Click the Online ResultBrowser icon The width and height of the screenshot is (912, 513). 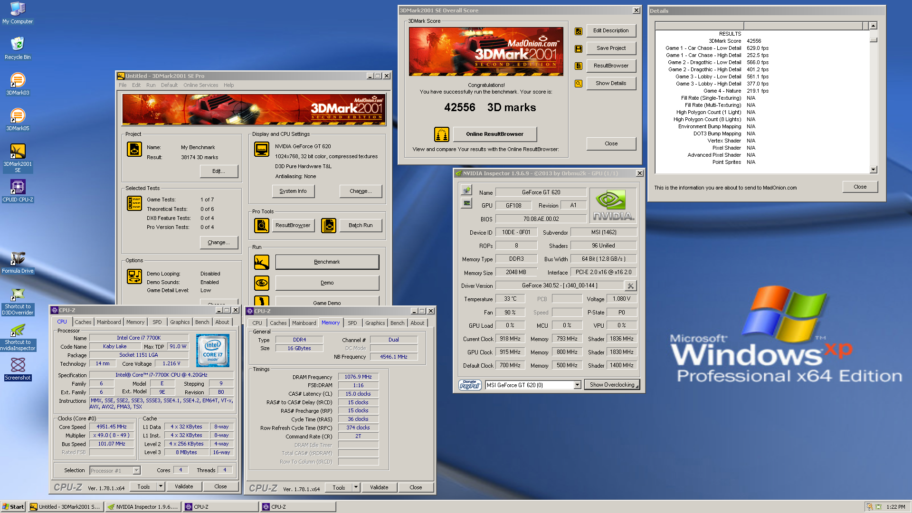[442, 134]
